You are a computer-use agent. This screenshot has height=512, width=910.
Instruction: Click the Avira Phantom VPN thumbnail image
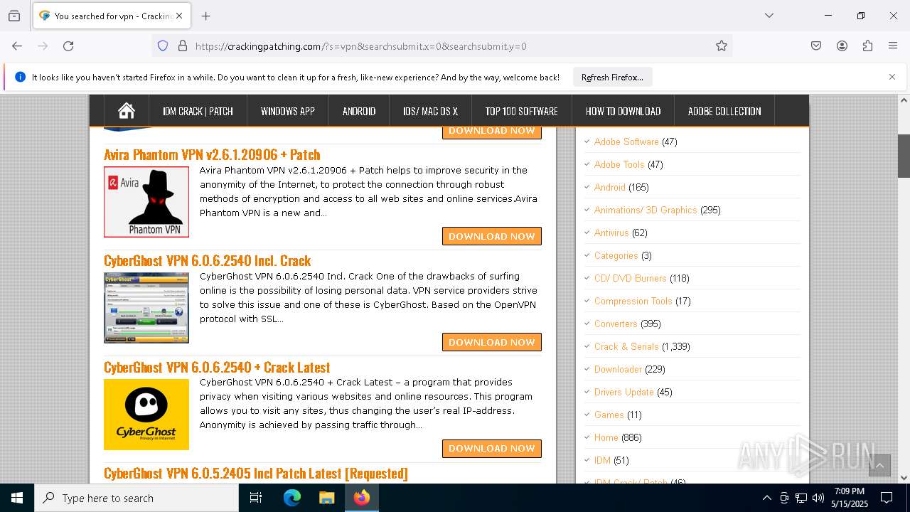pos(146,202)
